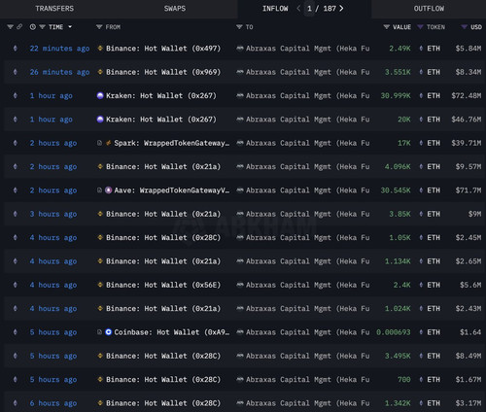Open Binance Hot Wallet (0x969) sender
Viewport: 486px width, 412px height.
163,72
